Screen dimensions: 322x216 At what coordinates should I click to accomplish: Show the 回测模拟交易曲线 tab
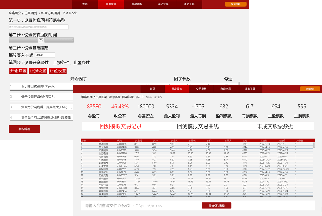198,126
